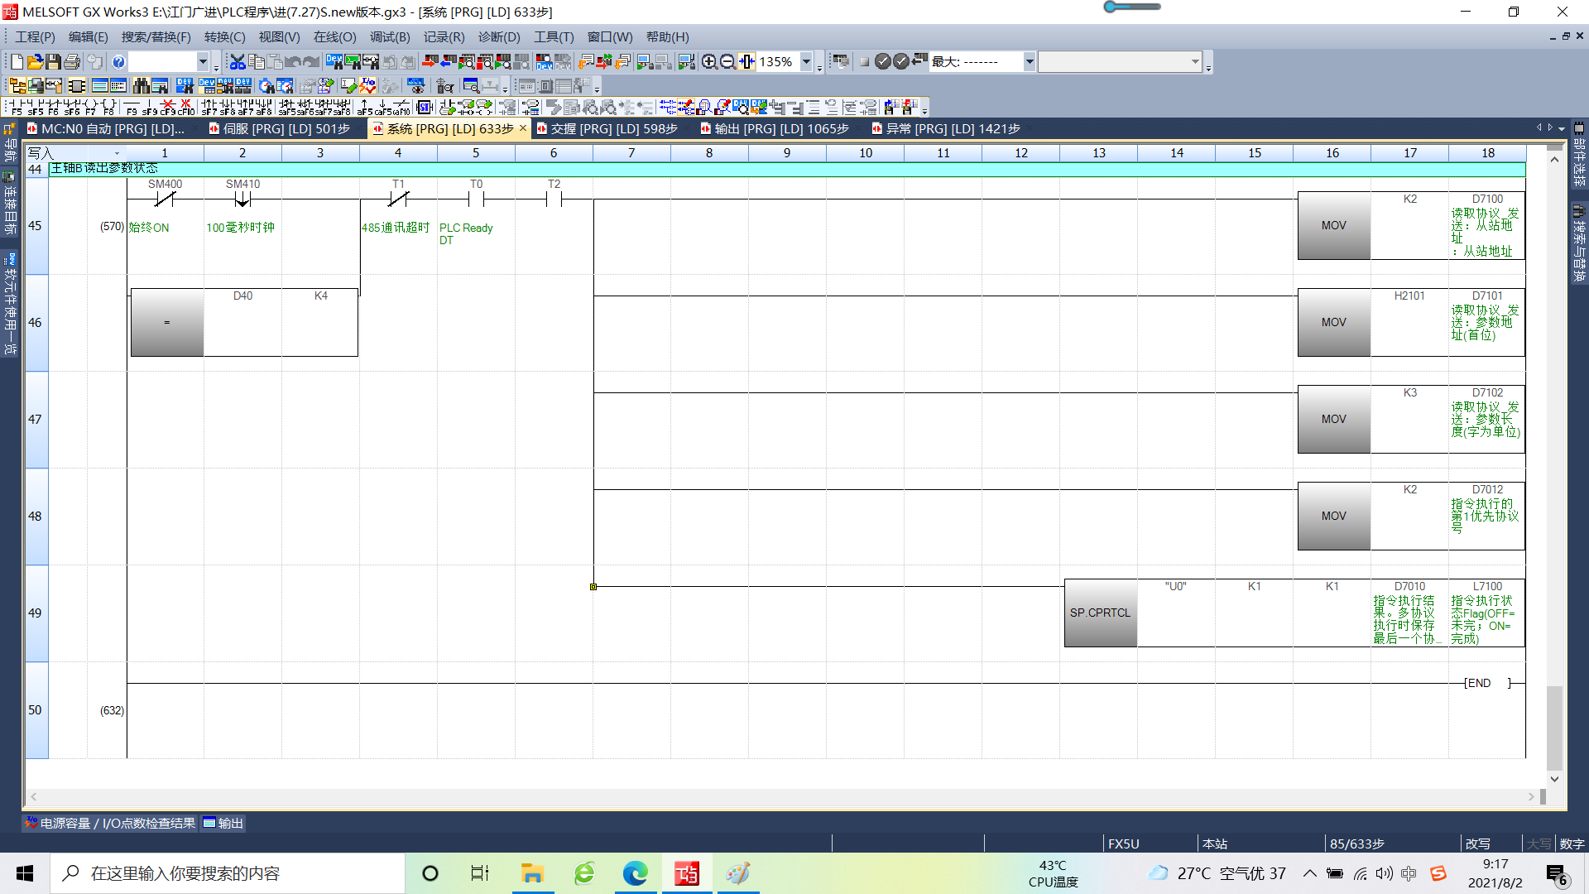Click the Print icon
1589x894 pixels.
coord(72,62)
